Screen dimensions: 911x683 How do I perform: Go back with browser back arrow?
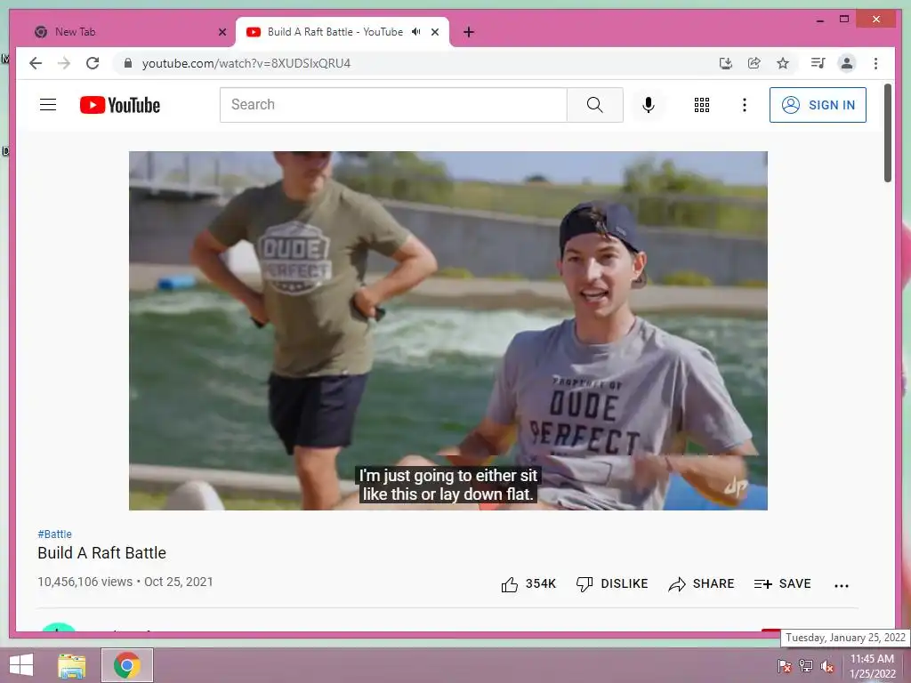(36, 63)
